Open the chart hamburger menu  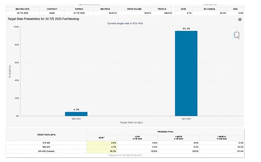click(240, 20)
